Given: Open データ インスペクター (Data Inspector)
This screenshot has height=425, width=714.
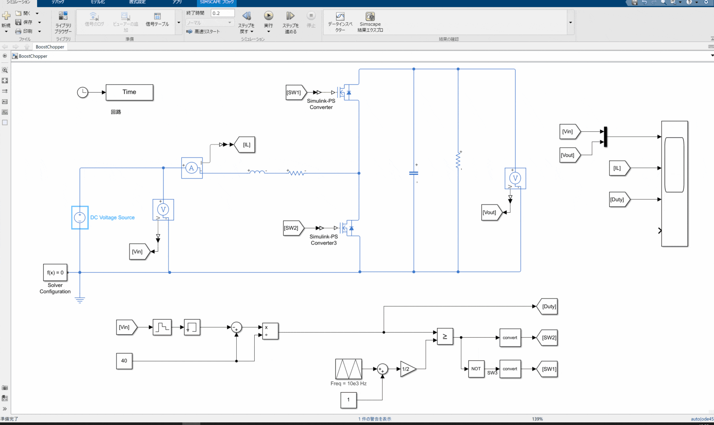Looking at the screenshot, I should [340, 22].
